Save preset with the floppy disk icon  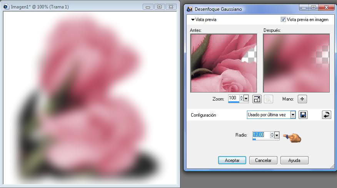(x=303, y=115)
